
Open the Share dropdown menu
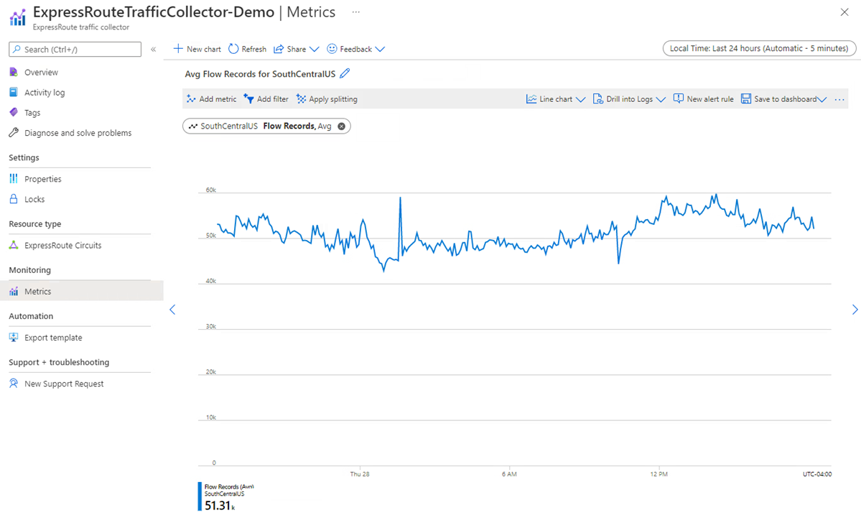tap(296, 50)
